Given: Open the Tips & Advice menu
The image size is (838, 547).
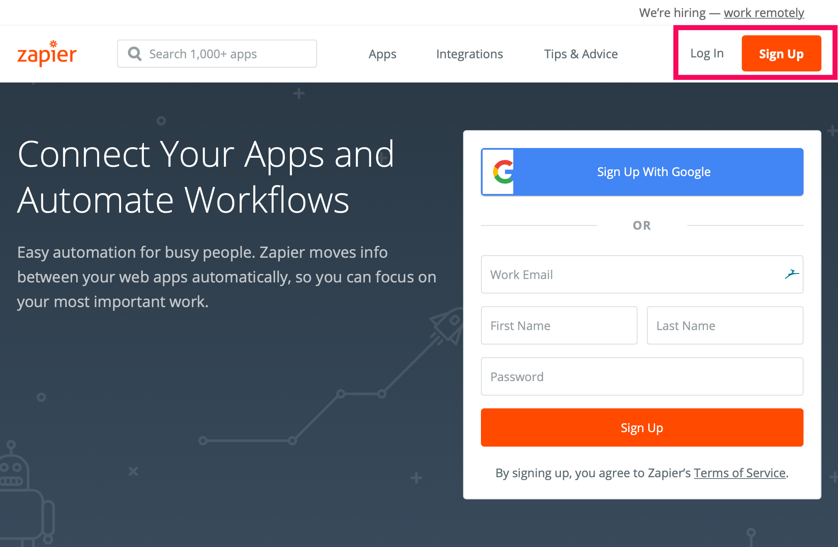Looking at the screenshot, I should [581, 54].
